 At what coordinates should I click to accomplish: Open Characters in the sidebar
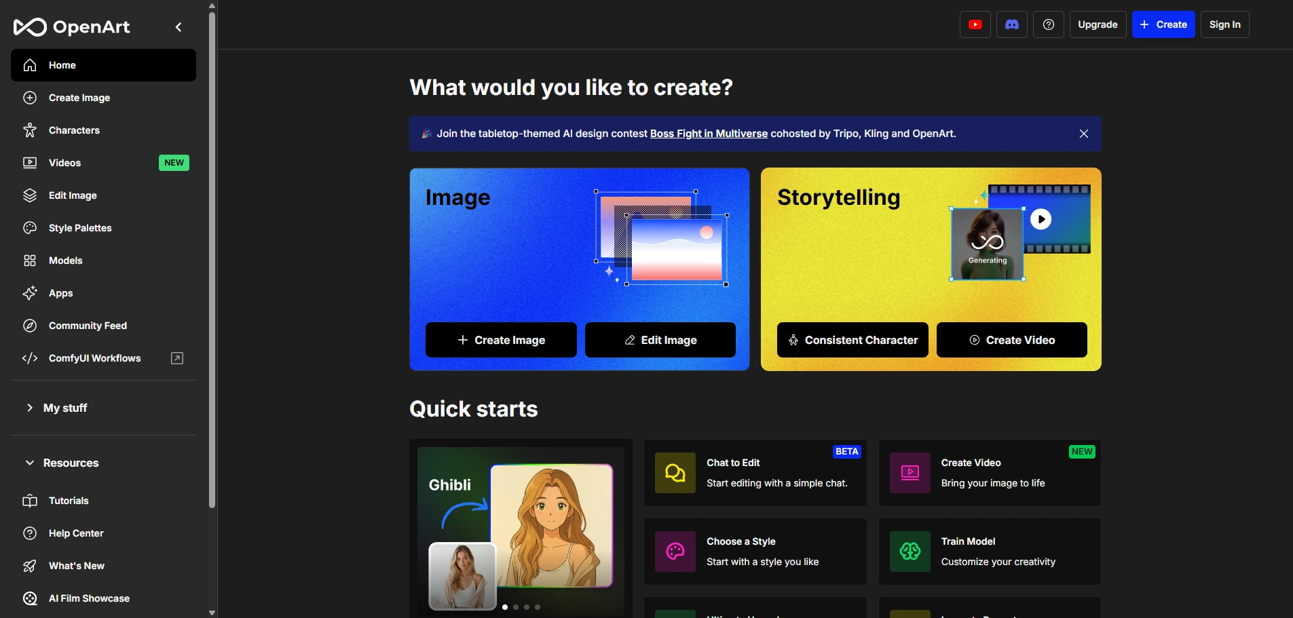coord(103,130)
